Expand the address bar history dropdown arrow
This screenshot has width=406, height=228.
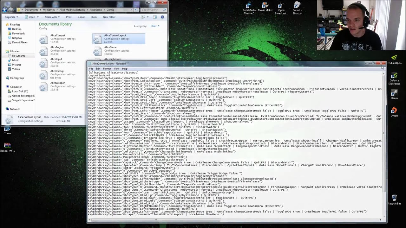point(132,10)
